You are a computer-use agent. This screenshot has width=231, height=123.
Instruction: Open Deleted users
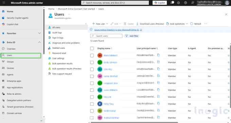point(58,48)
